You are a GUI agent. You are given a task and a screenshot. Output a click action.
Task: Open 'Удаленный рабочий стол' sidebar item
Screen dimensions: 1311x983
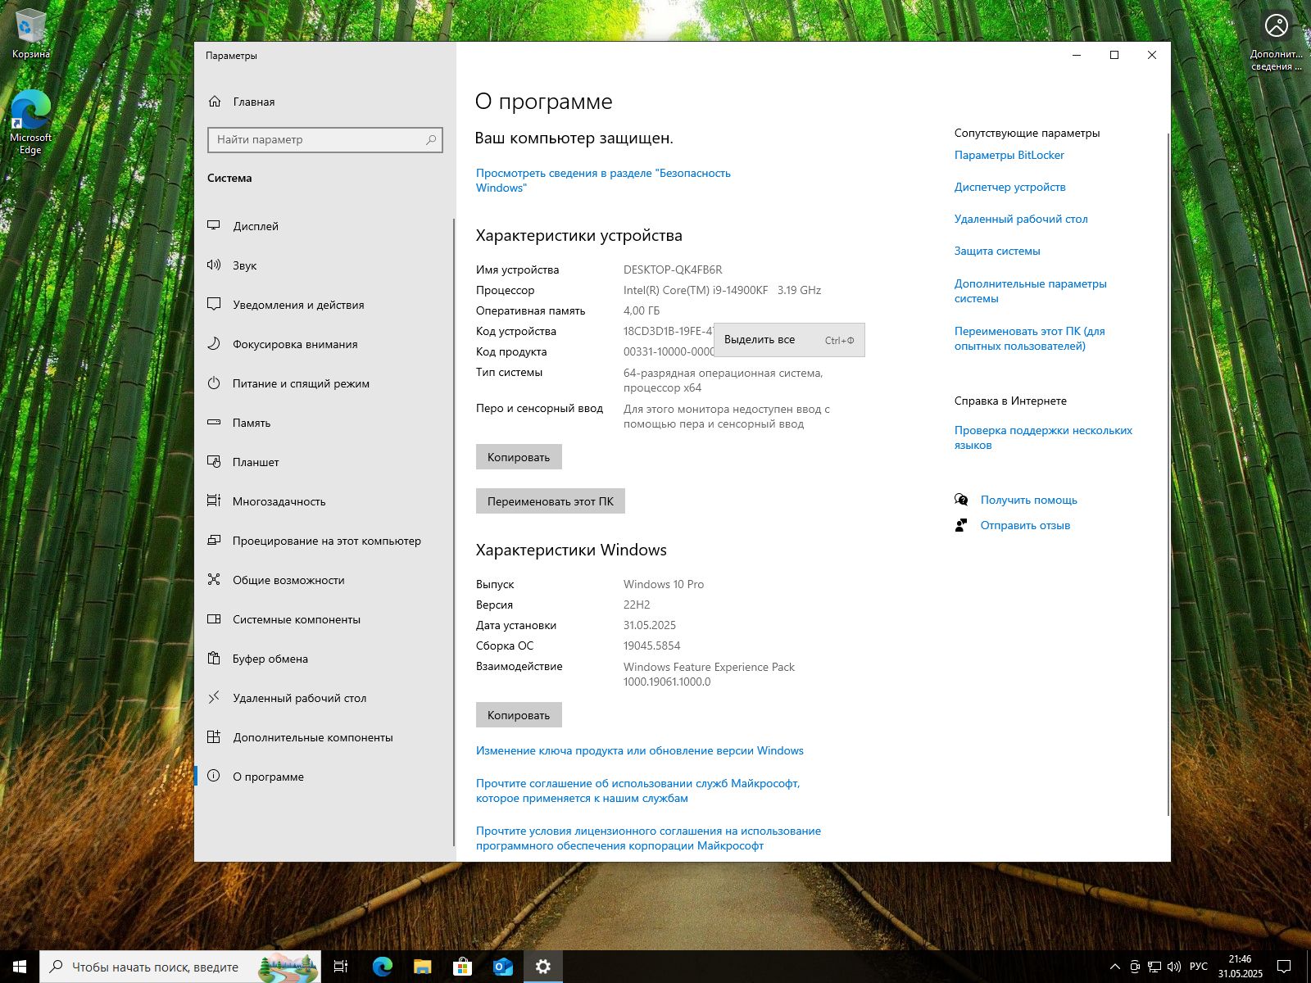pos(324,698)
